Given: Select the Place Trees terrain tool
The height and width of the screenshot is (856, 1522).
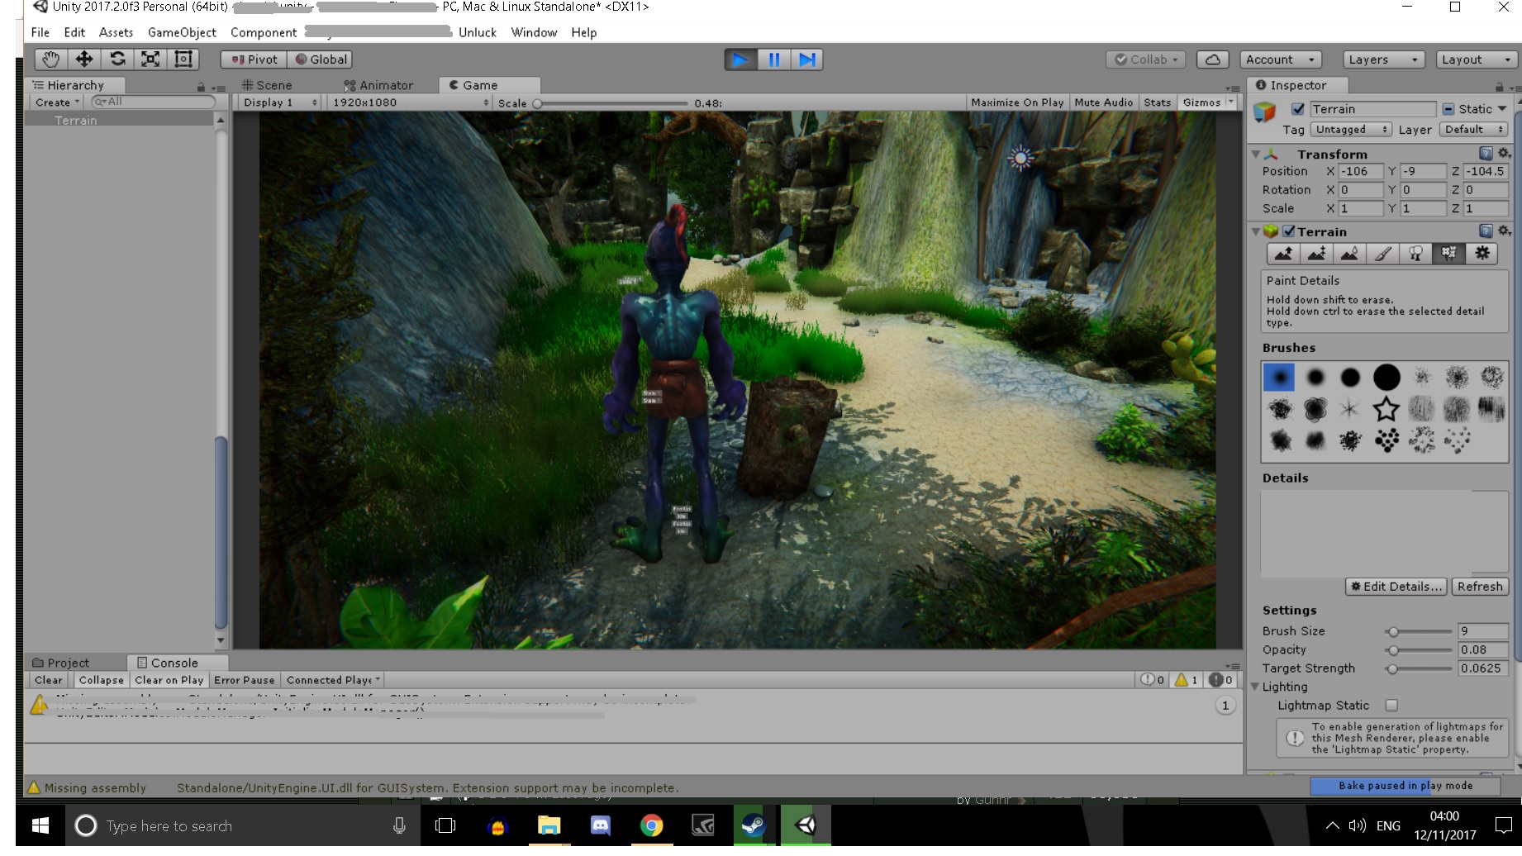Looking at the screenshot, I should (x=1415, y=254).
